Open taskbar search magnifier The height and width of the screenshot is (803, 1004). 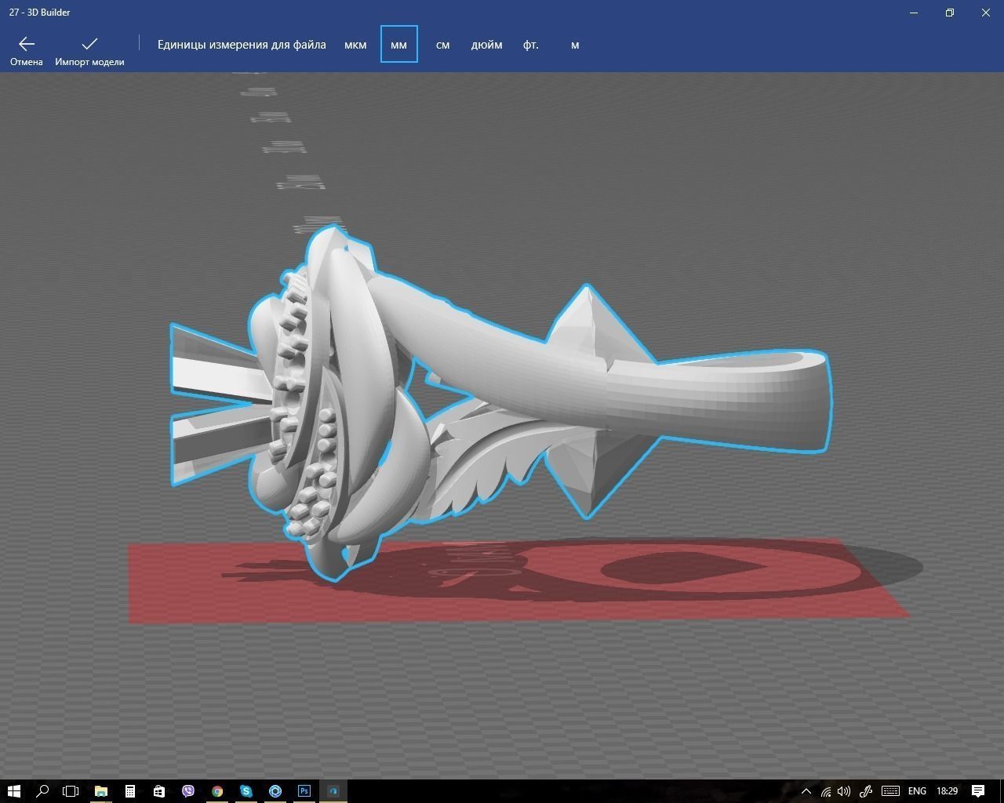pyautogui.click(x=42, y=790)
